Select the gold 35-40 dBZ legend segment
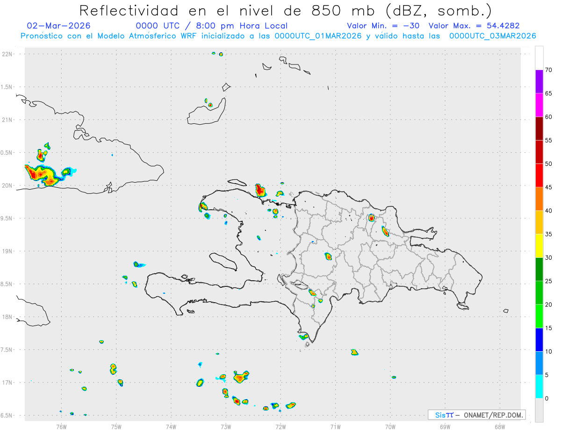 (539, 222)
